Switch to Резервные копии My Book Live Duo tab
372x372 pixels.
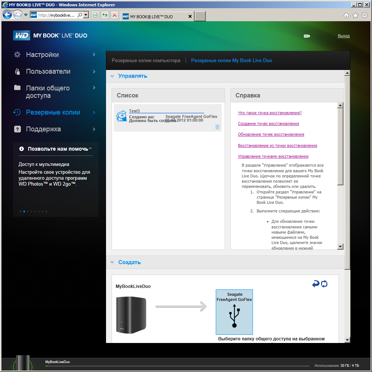click(231, 61)
